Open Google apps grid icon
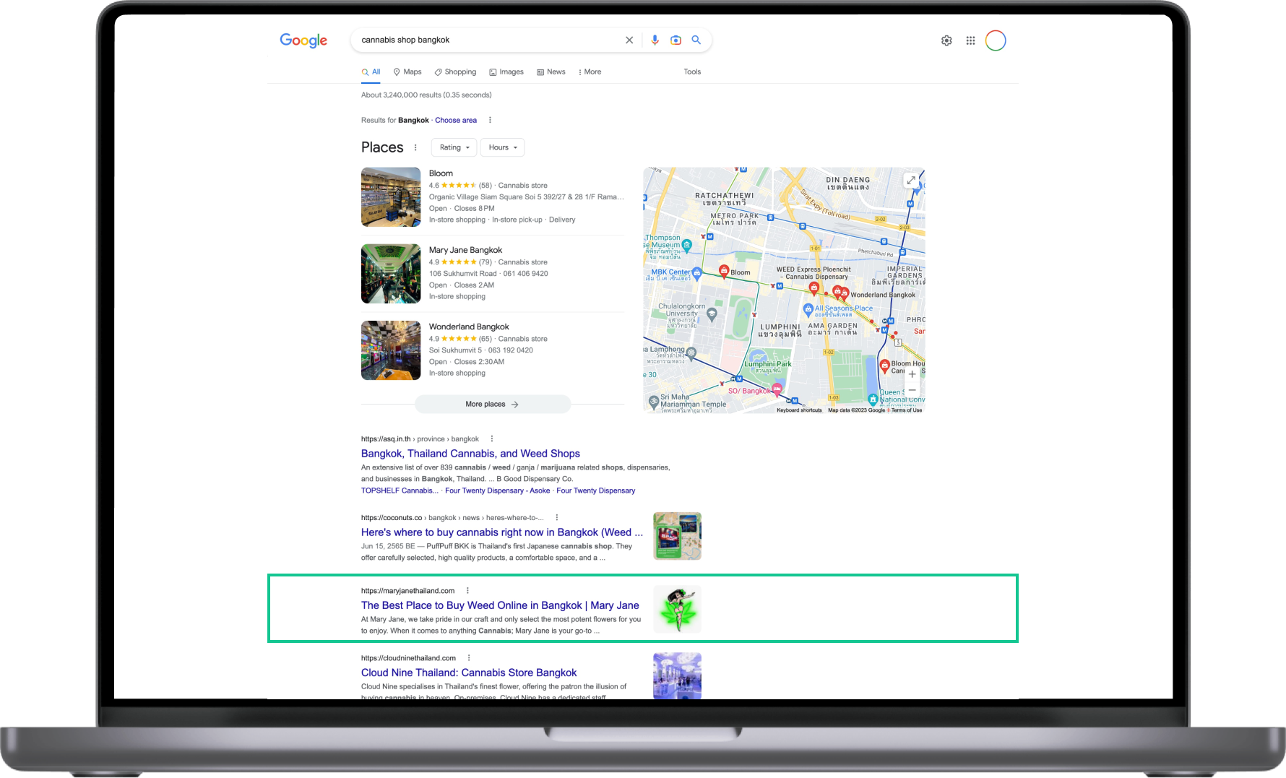This screenshot has width=1286, height=778. point(970,40)
